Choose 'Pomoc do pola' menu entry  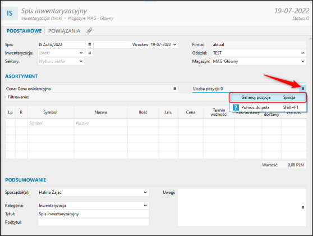(x=268, y=107)
